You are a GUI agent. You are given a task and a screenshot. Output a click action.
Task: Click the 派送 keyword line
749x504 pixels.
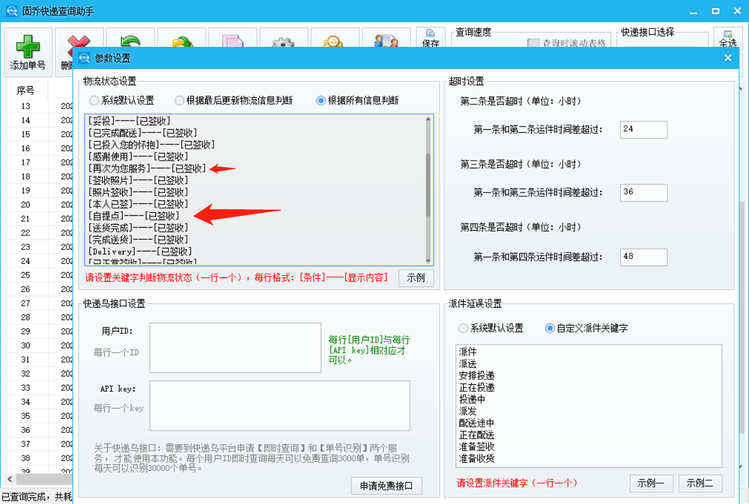tap(468, 364)
